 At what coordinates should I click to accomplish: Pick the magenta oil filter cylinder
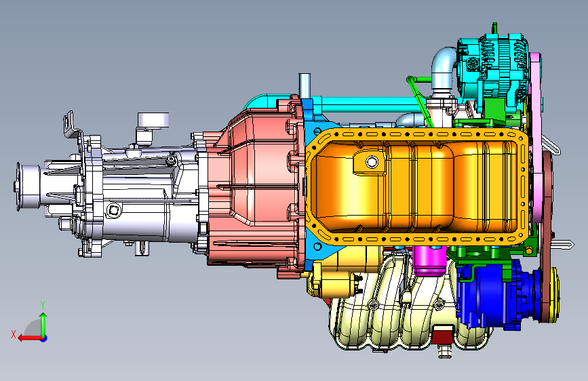429,260
